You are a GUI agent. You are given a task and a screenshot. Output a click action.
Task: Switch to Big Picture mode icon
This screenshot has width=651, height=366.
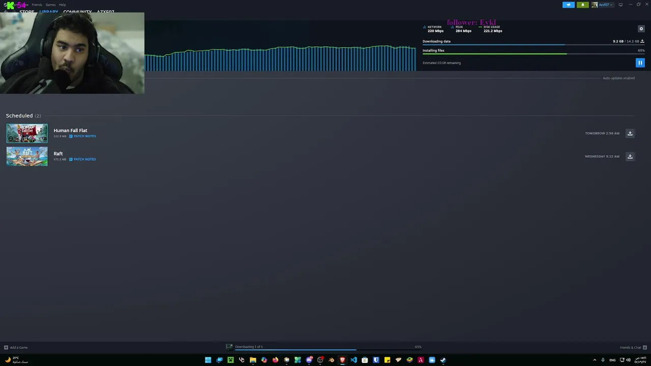[620, 5]
